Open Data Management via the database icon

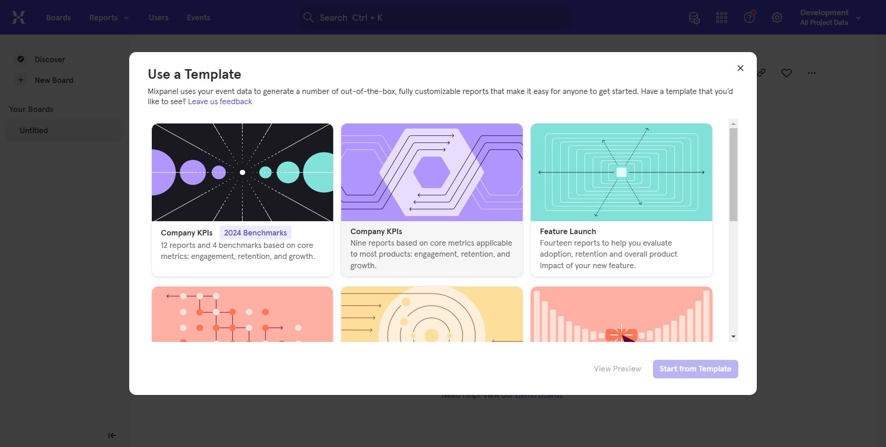click(694, 18)
